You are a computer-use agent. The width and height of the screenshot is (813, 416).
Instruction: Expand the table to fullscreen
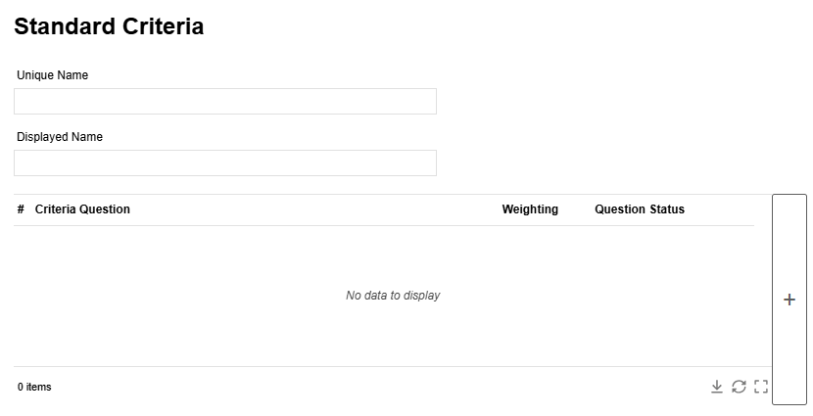(761, 387)
